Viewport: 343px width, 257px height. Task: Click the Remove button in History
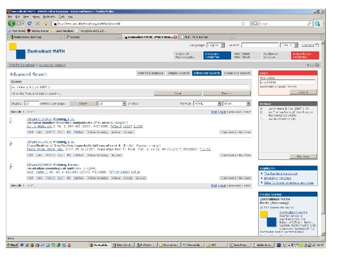click(303, 156)
